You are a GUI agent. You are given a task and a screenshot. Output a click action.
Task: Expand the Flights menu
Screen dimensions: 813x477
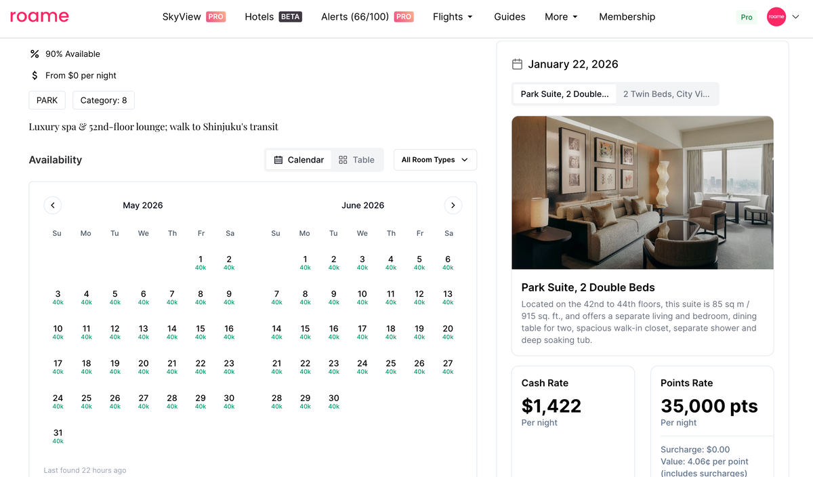click(453, 17)
